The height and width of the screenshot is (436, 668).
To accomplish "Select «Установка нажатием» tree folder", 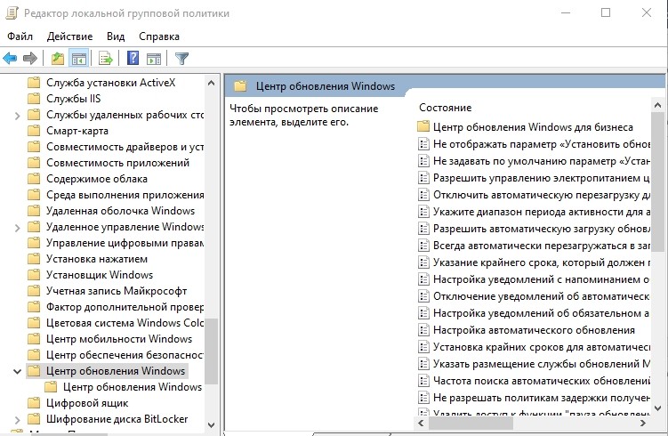I will tap(97, 259).
